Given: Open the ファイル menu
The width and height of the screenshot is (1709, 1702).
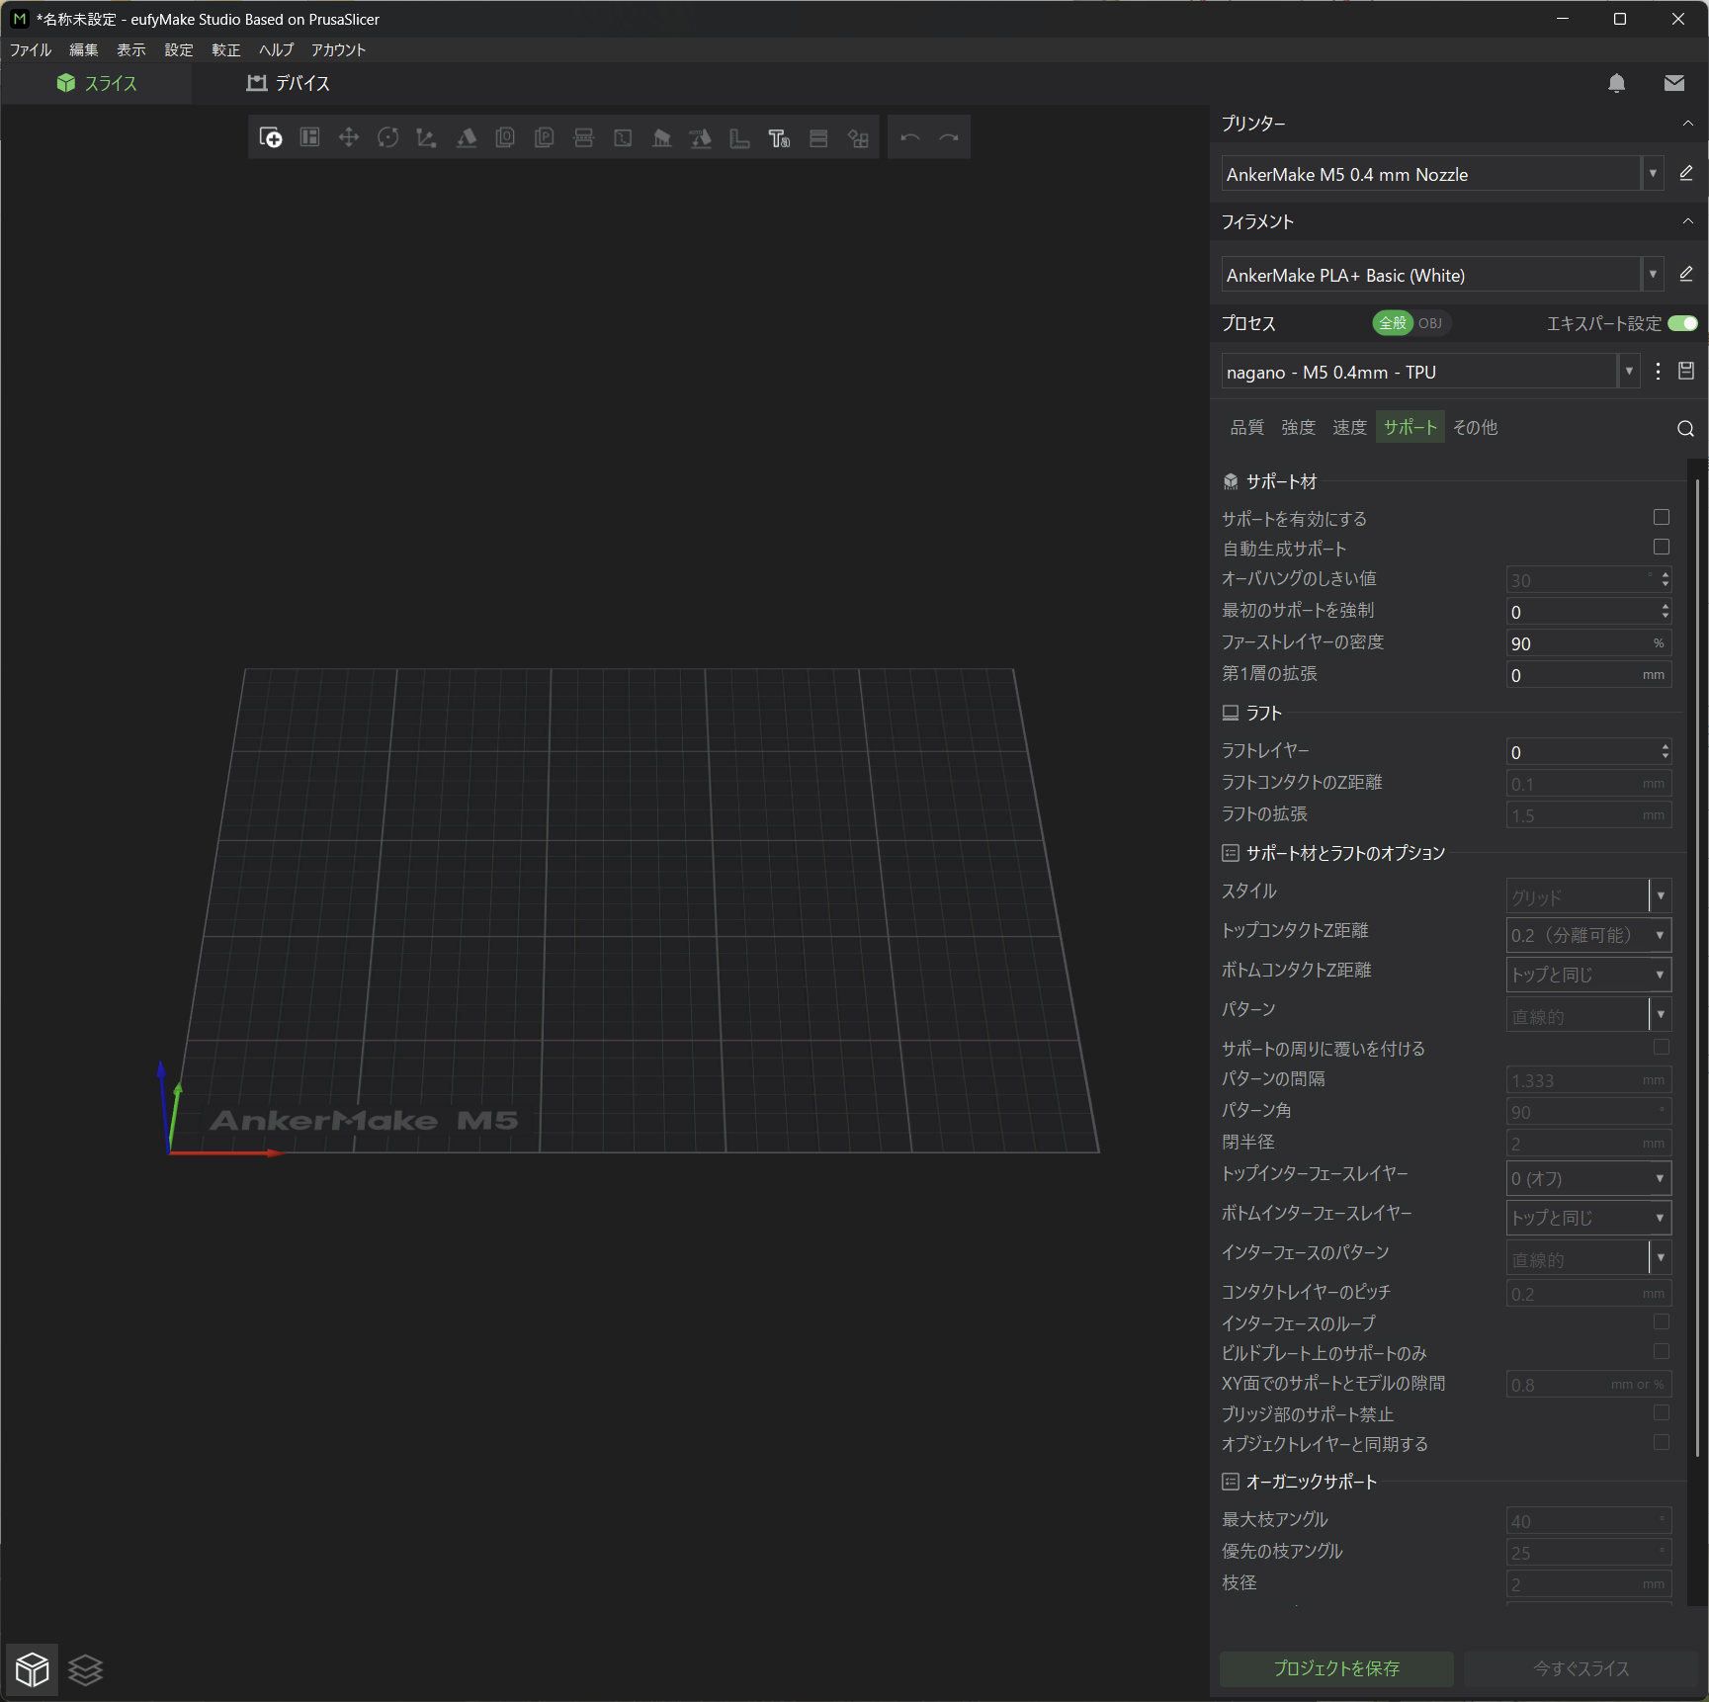Looking at the screenshot, I should [x=31, y=50].
